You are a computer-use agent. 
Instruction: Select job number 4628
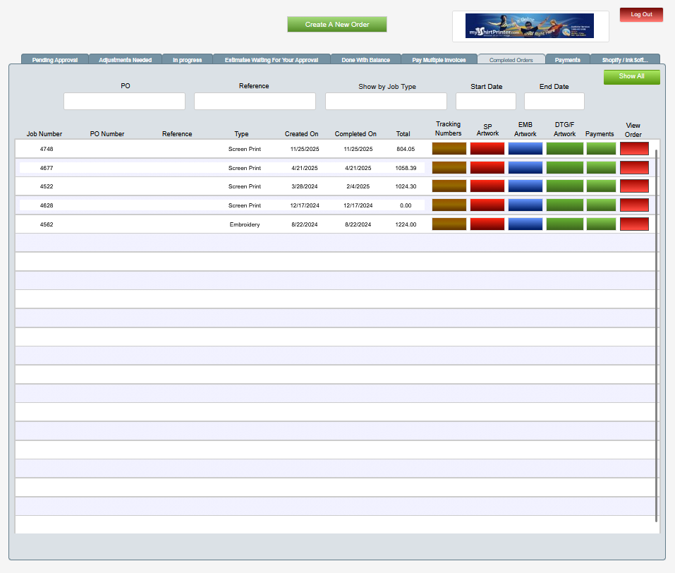tap(47, 205)
